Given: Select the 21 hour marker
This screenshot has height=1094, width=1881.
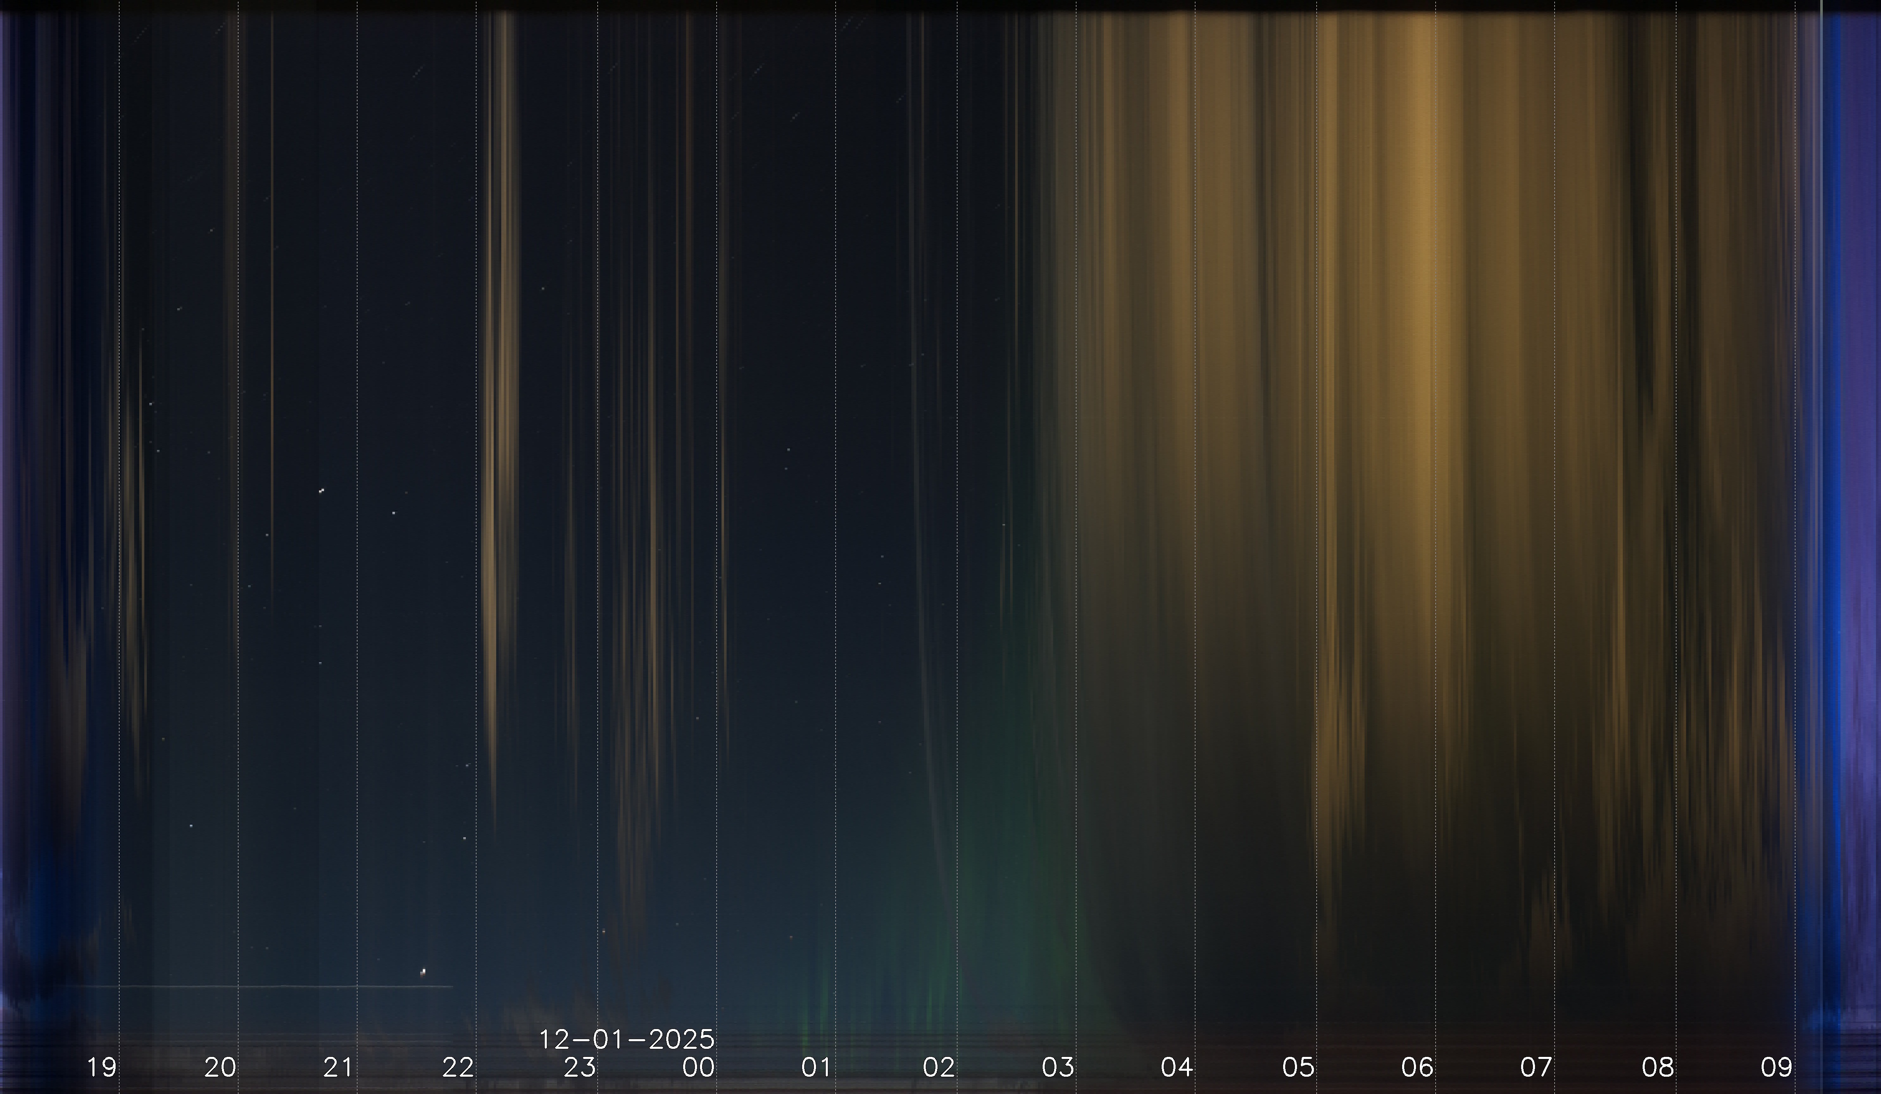Looking at the screenshot, I should [x=338, y=1067].
